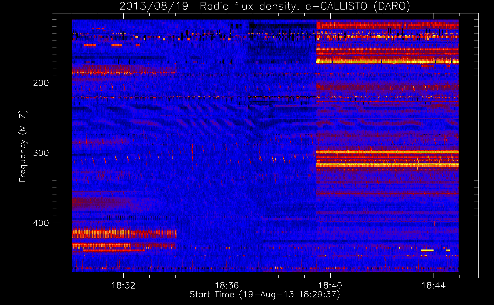Click the 'Start Time (19-Aug-13 18:29:37)' label

265,295
